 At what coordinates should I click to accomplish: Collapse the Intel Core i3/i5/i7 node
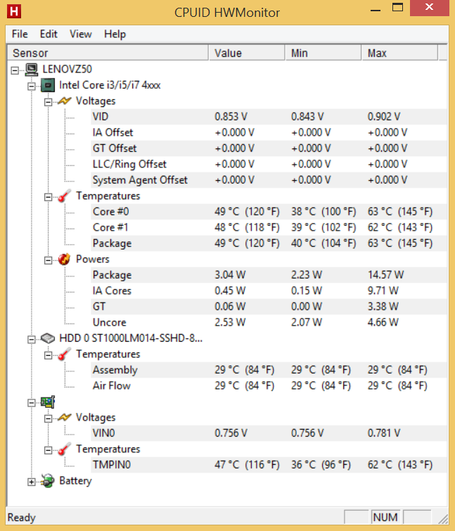[31, 86]
